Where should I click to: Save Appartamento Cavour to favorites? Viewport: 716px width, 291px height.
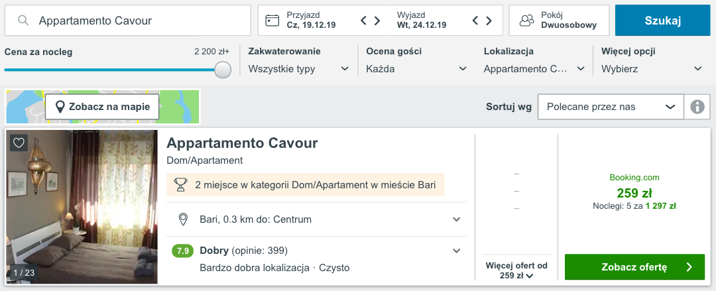pyautogui.click(x=19, y=143)
